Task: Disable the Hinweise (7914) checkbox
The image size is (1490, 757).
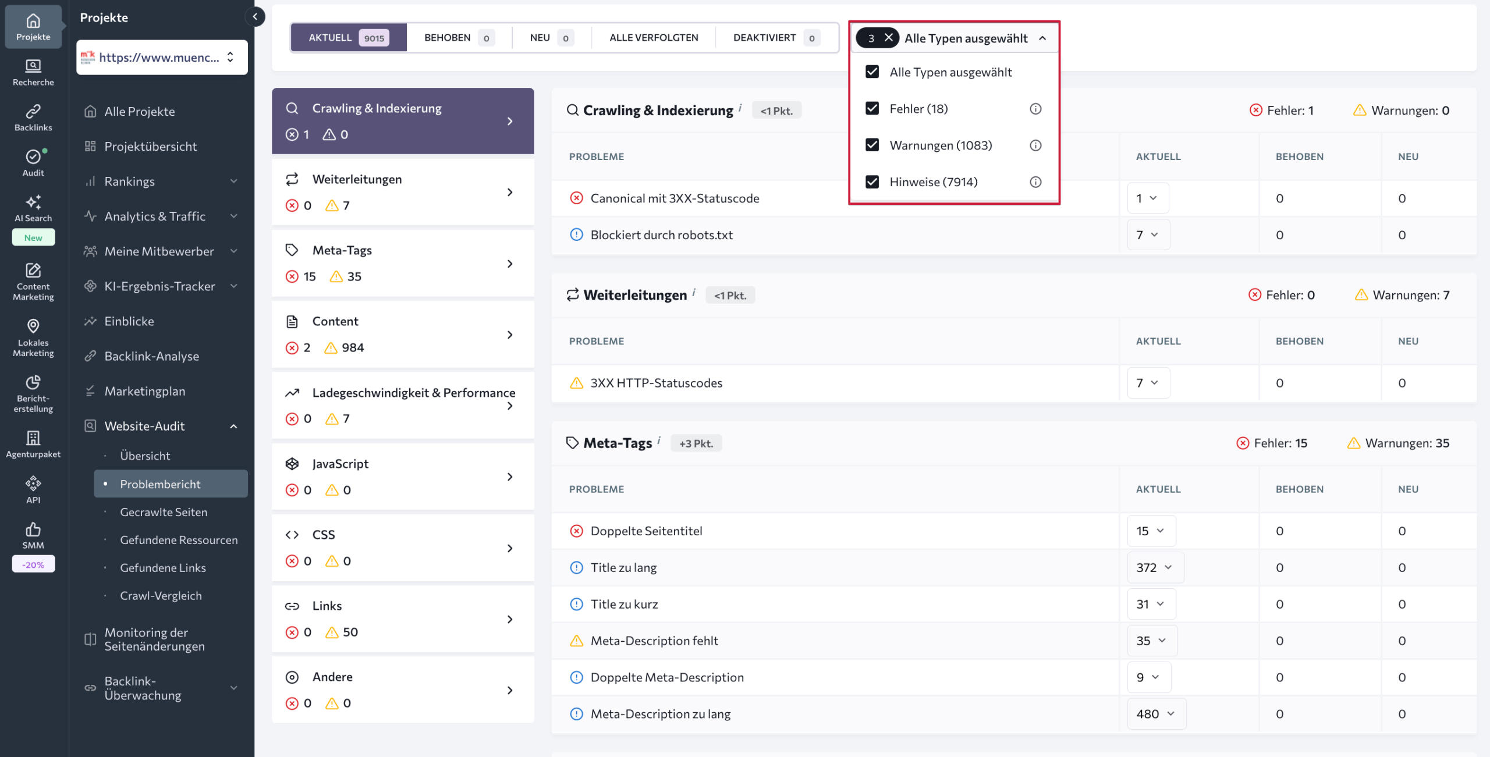Action: tap(872, 182)
